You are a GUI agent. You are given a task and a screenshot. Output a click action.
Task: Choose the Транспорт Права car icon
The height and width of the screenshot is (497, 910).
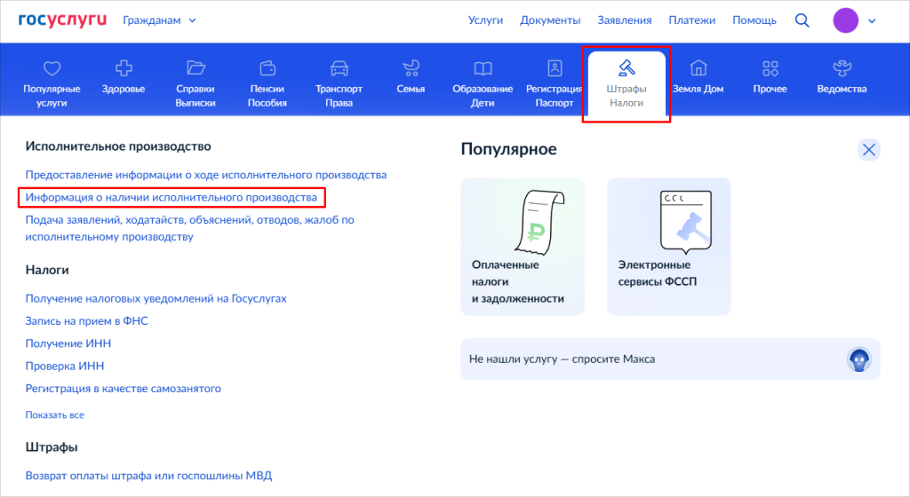(339, 69)
